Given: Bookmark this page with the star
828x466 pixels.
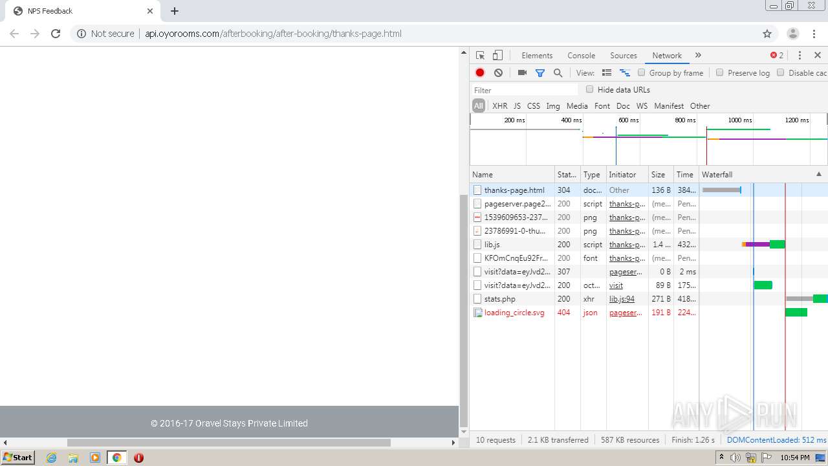Looking at the screenshot, I should click(x=767, y=34).
